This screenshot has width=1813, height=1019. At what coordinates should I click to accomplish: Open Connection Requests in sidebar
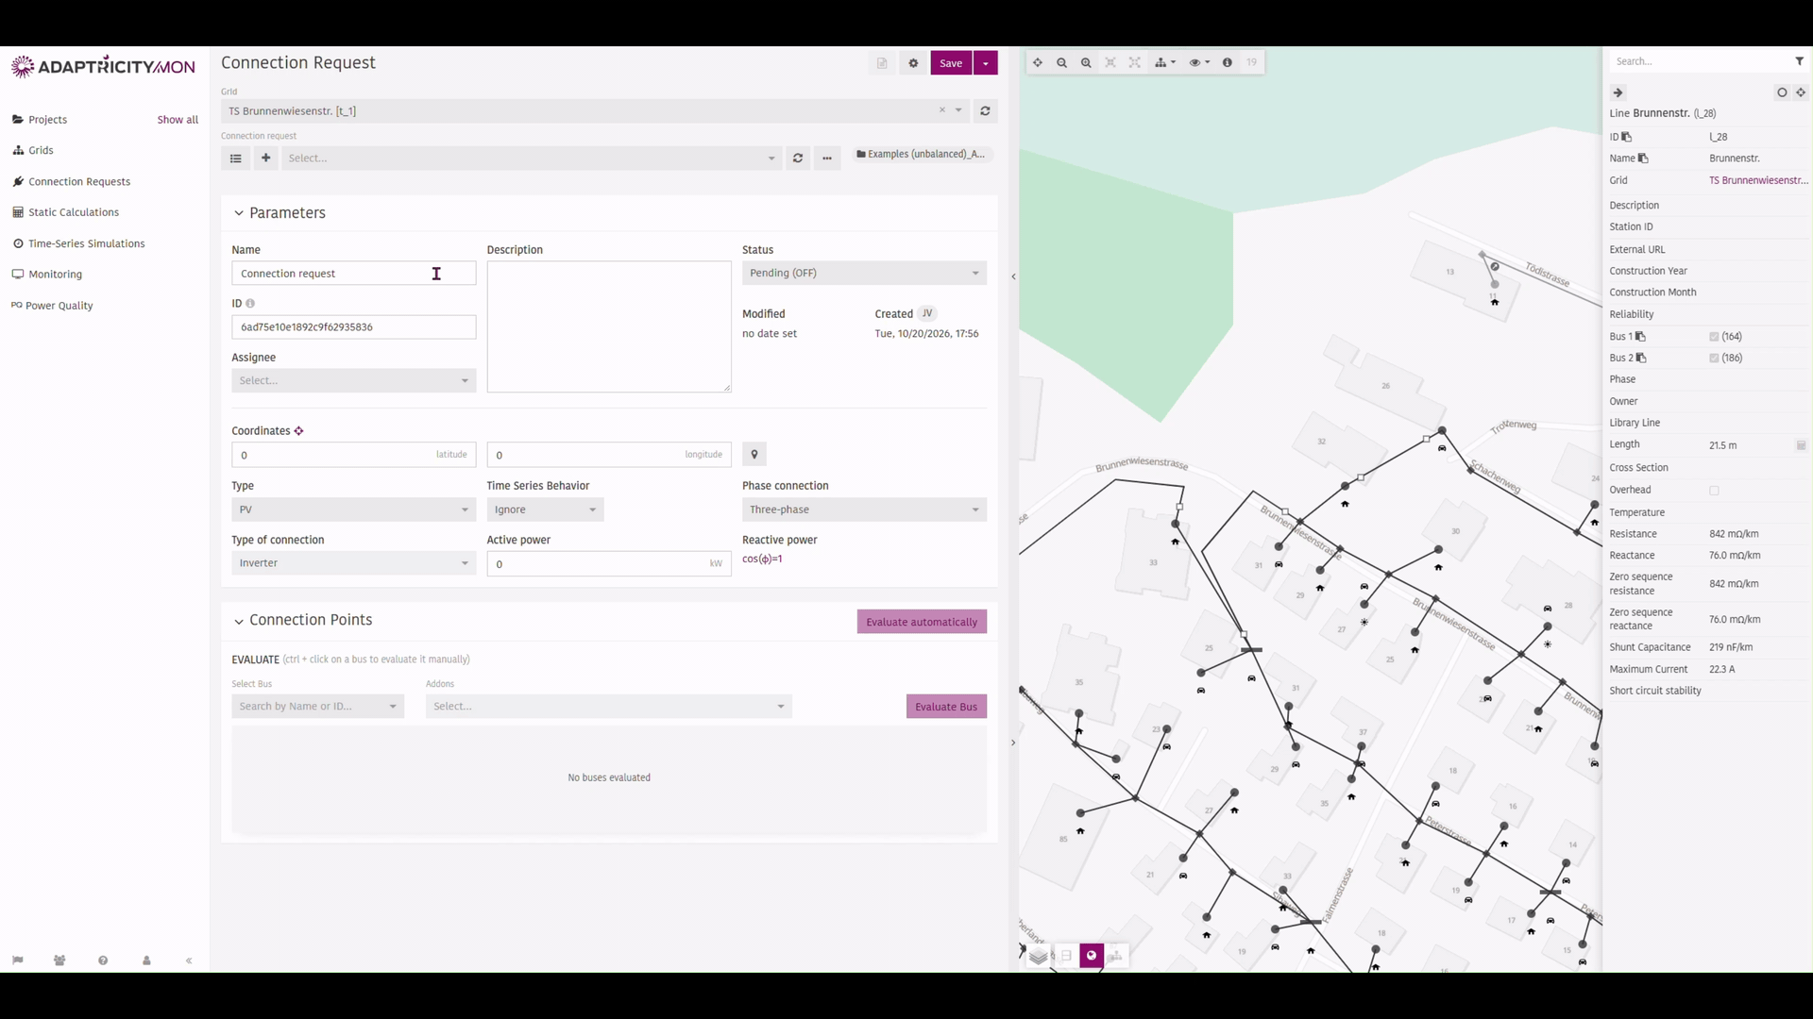pos(79,181)
